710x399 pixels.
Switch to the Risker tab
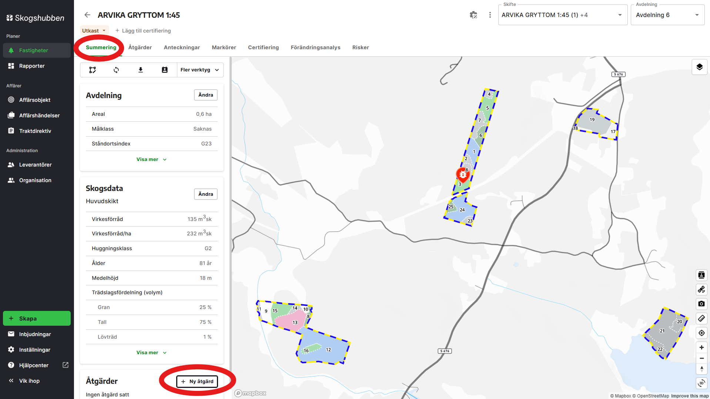point(361,47)
